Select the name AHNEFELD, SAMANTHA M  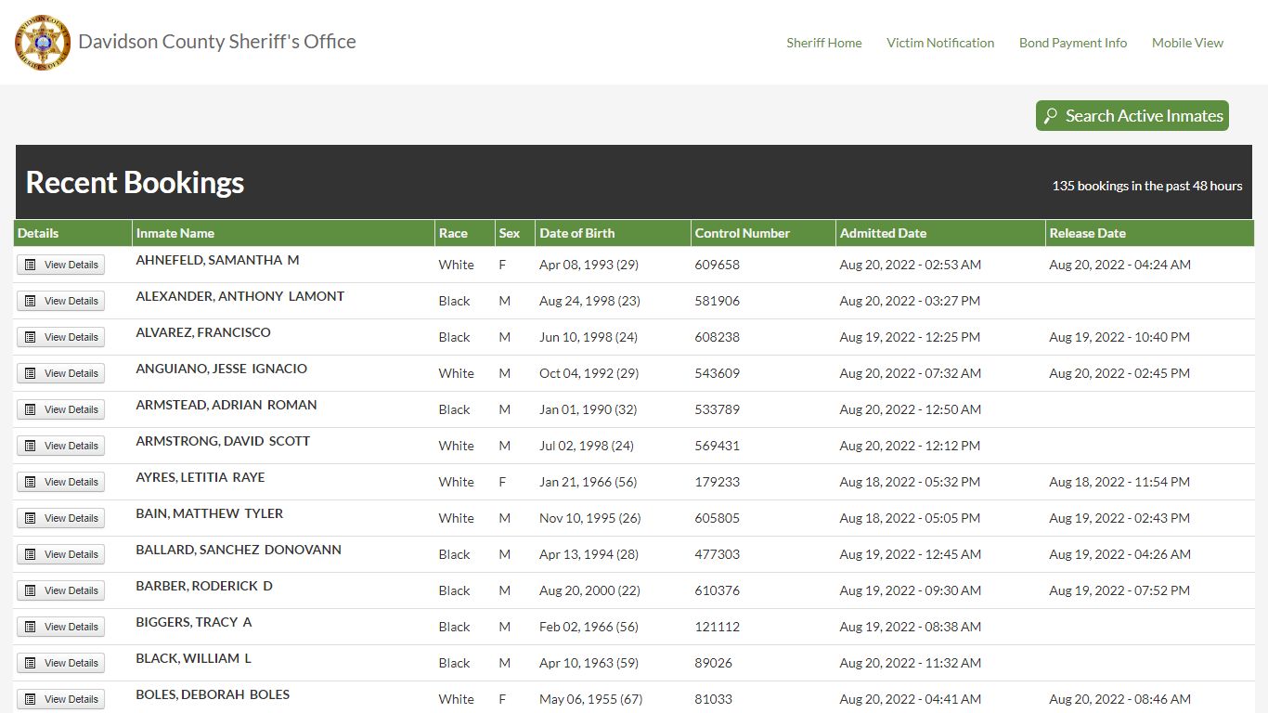point(217,260)
